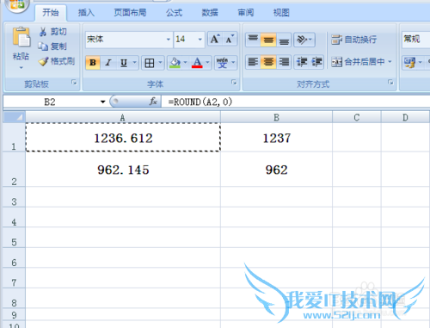Viewport: 430px width, 328px height.
Task: Click Select All corner button
Action: coord(14,117)
